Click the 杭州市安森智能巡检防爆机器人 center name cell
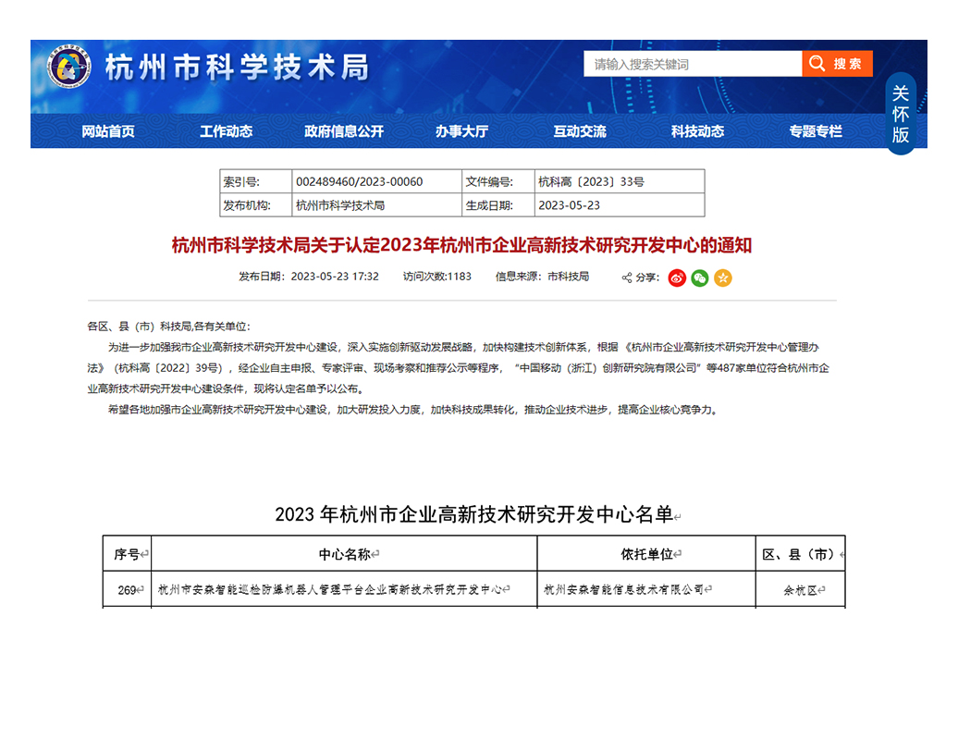The width and height of the screenshot is (958, 740). [x=345, y=589]
